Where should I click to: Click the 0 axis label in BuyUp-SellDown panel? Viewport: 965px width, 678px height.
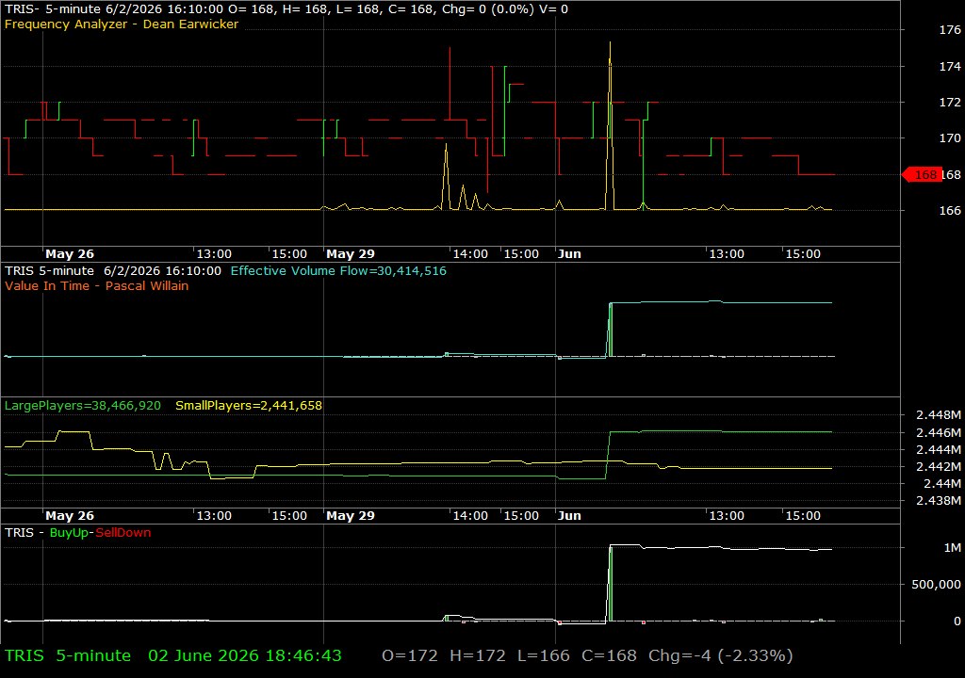957,621
